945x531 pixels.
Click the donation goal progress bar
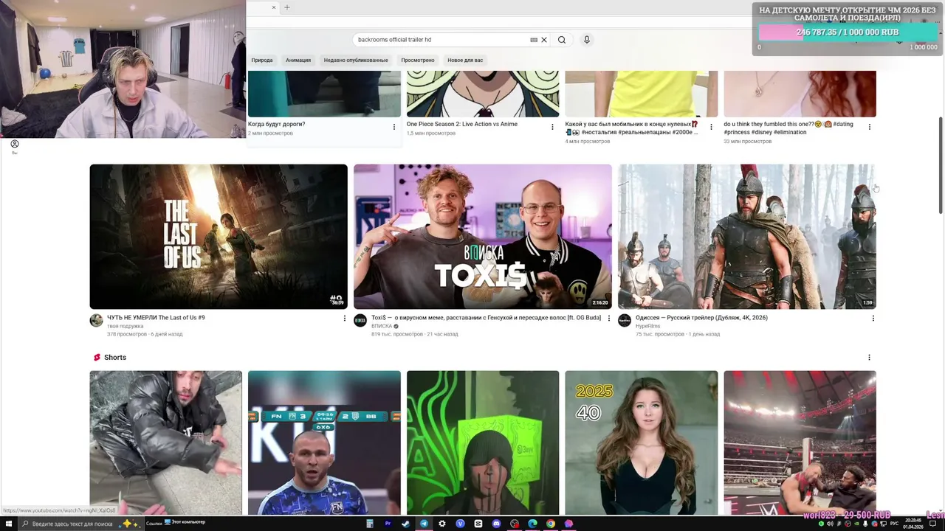(848, 32)
